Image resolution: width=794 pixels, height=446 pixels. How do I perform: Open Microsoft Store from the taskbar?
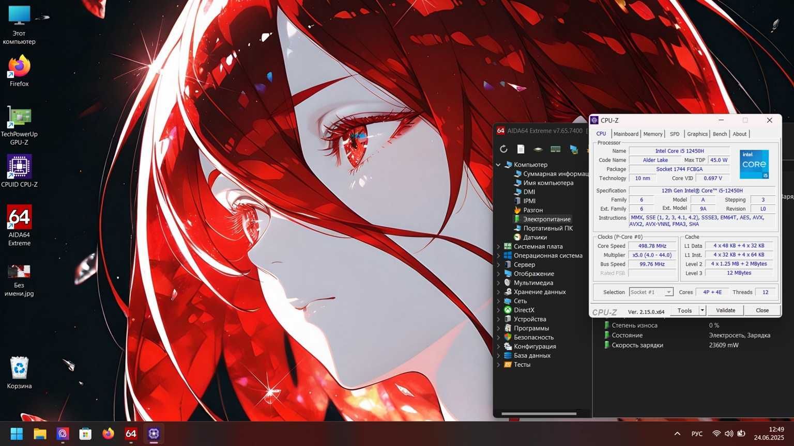[x=85, y=434]
